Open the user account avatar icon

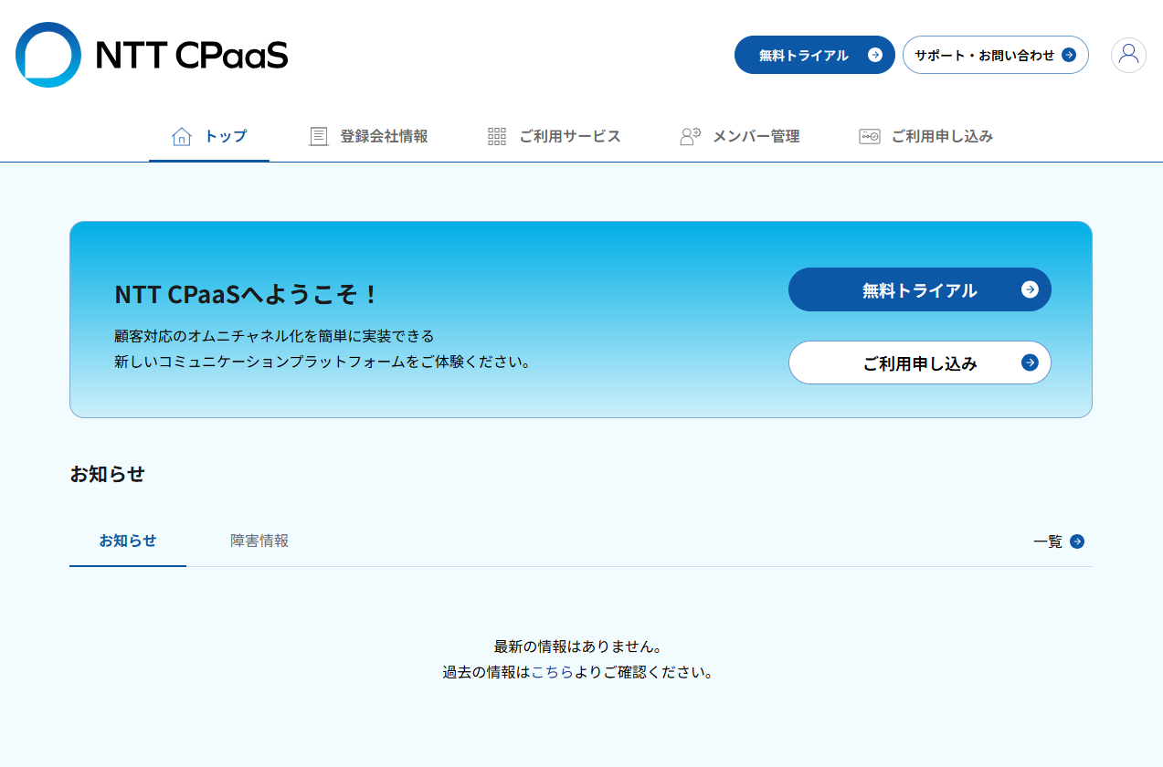click(1128, 55)
